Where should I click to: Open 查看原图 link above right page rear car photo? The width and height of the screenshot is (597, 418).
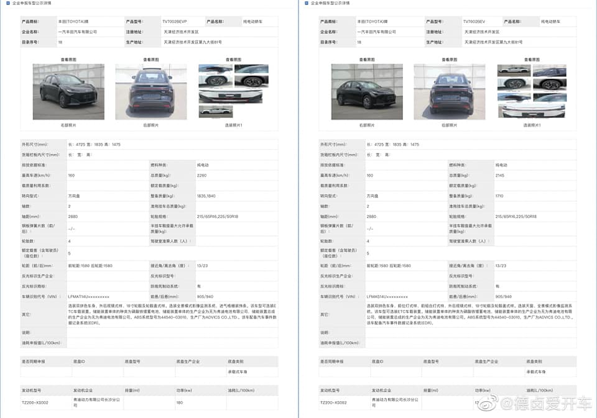click(450, 60)
